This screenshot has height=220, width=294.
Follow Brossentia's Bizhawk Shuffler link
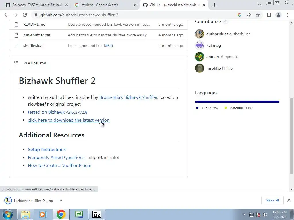point(128,97)
